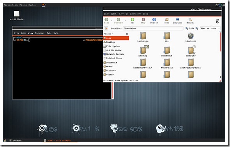
Task: Select Pictures bookmark in sidebar
Action: tap(116, 71)
